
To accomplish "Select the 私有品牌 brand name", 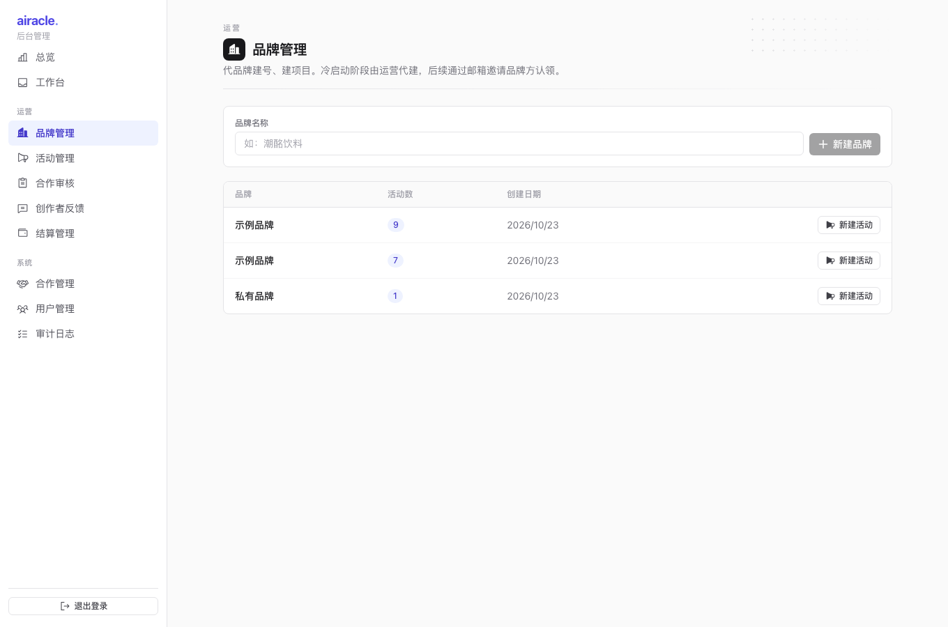I will coord(254,296).
